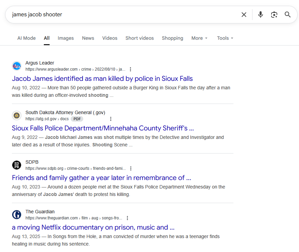Click the sdpb.org URL breadcrumb
The image size is (299, 252).
(x=75, y=168)
